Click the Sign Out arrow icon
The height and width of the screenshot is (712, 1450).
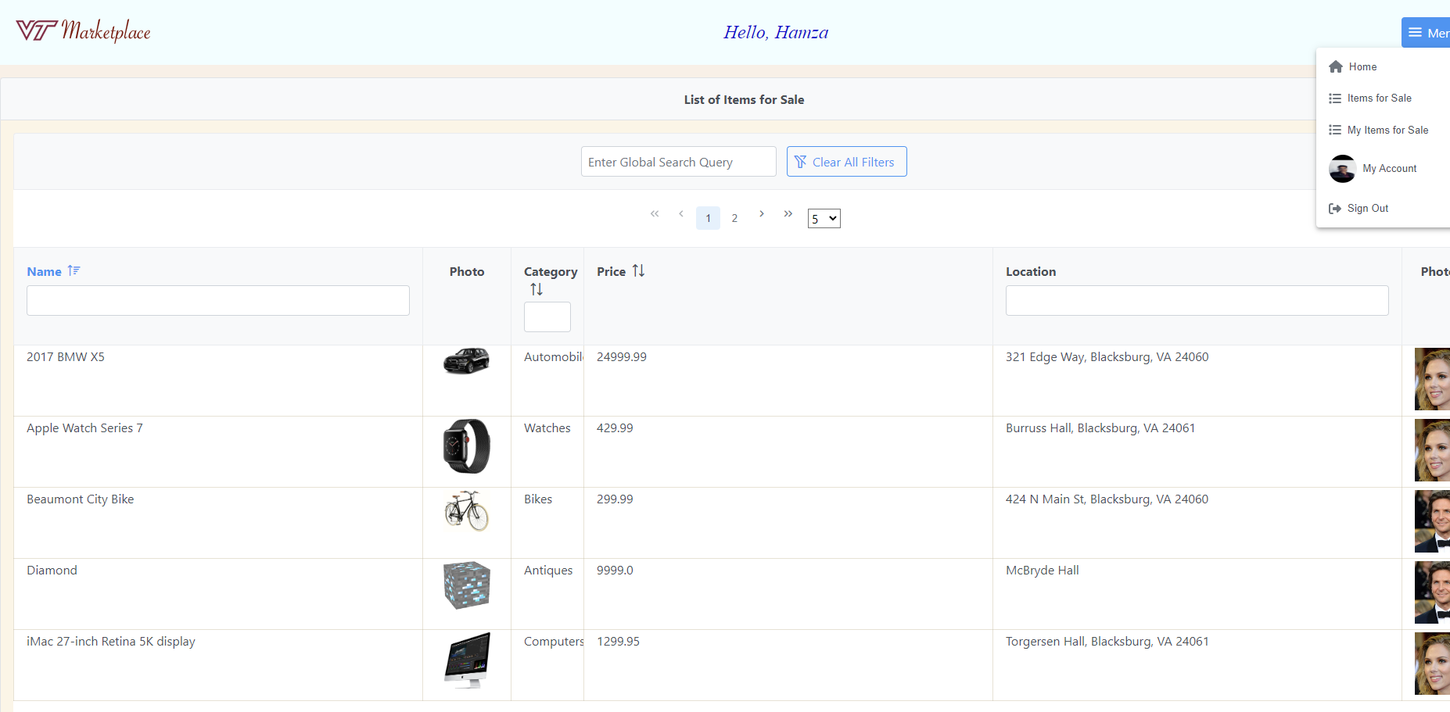[x=1335, y=209]
